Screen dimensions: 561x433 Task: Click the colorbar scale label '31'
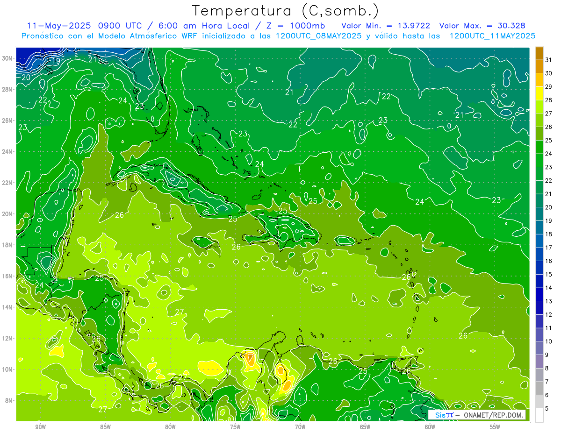(549, 60)
